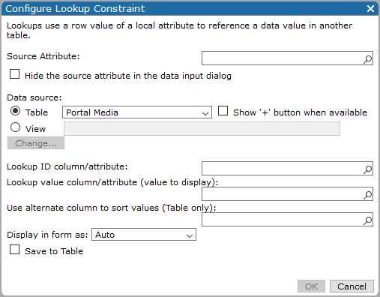The image size is (380, 297).
Task: Click the Change... button
Action: (x=36, y=143)
